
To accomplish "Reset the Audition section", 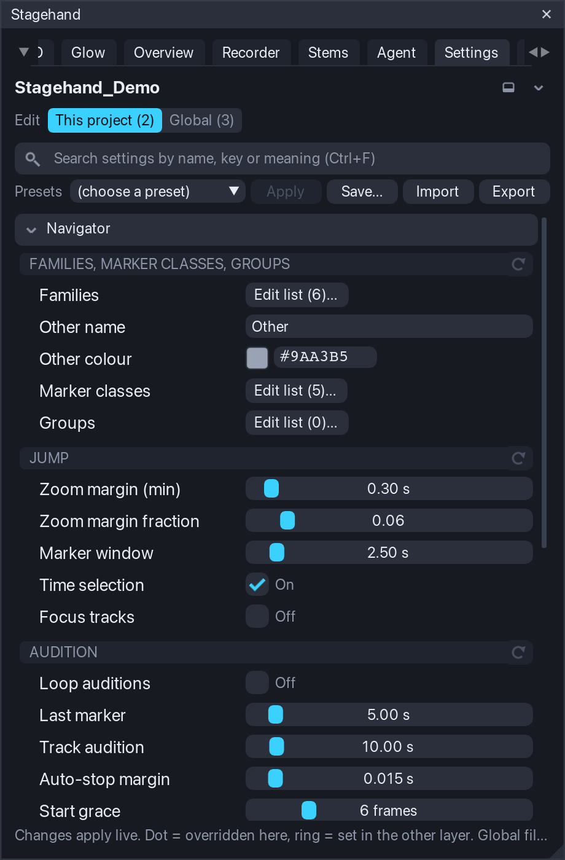I will 518,652.
